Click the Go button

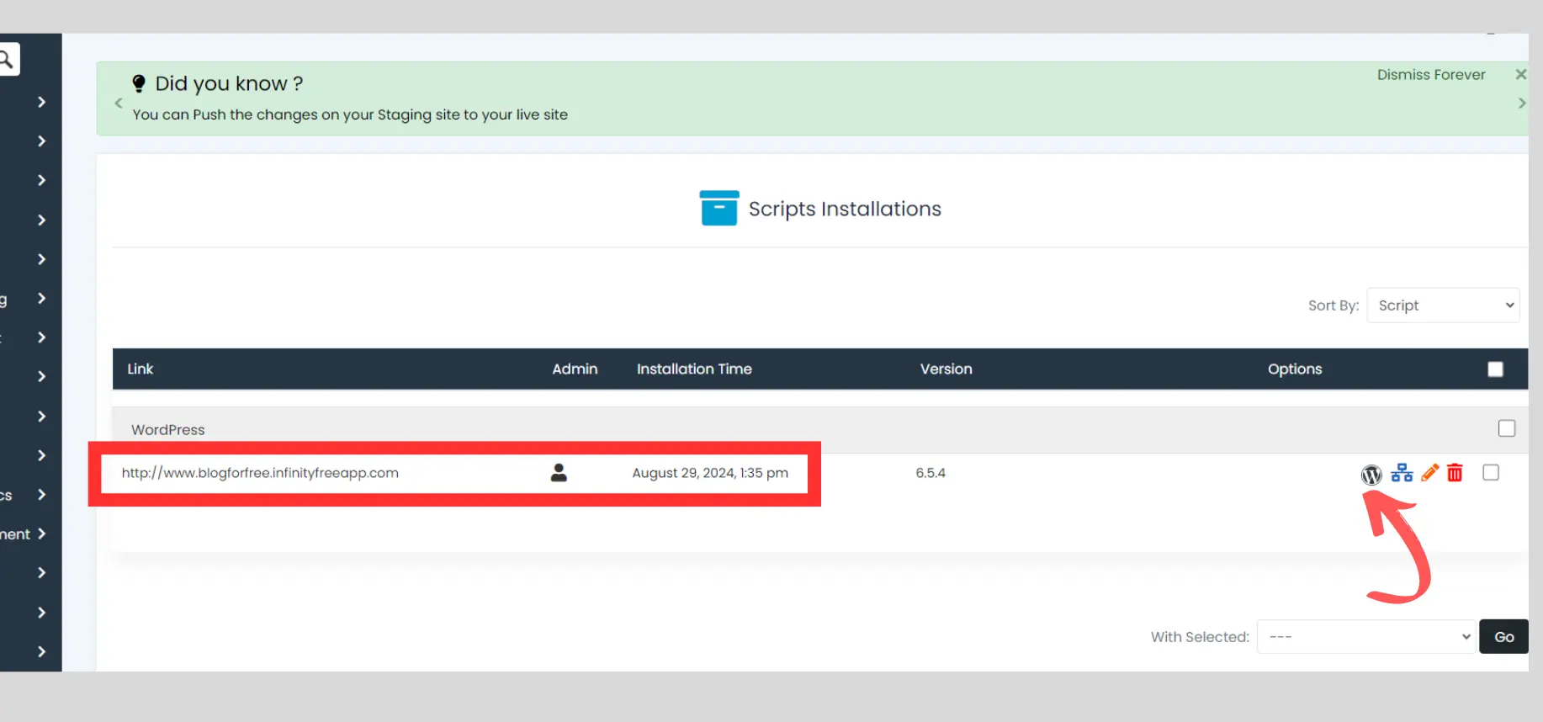1504,637
